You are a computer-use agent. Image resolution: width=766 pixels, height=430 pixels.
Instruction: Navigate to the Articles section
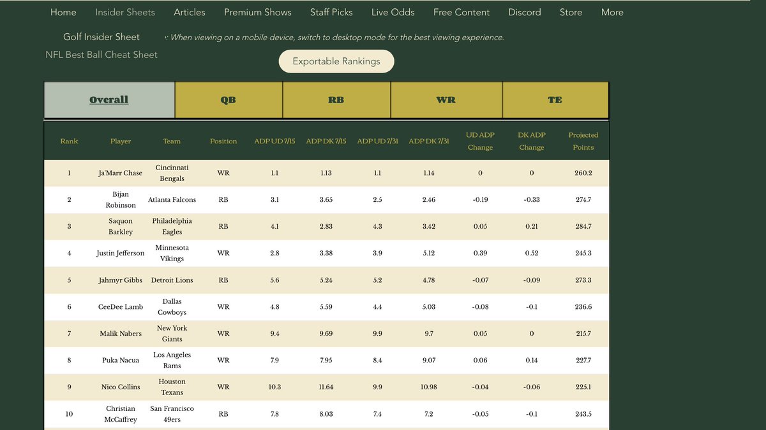pyautogui.click(x=189, y=11)
